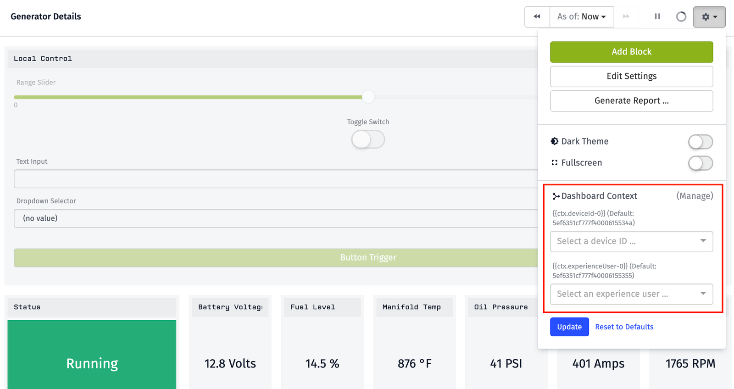Screen dimensions: 734x389
Task: Click the 401 Amps value
Action: [x=598, y=364]
